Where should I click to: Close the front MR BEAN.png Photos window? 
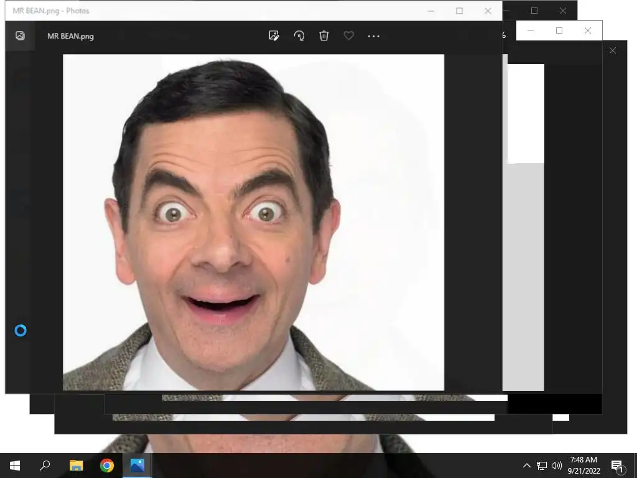click(488, 11)
